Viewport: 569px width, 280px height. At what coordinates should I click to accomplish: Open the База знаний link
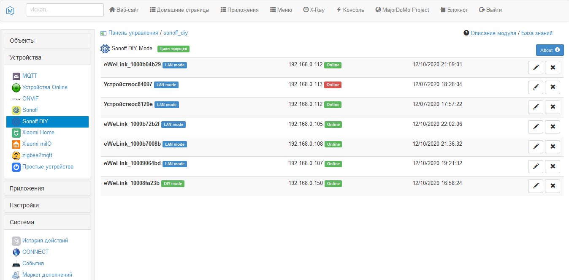[x=537, y=33]
